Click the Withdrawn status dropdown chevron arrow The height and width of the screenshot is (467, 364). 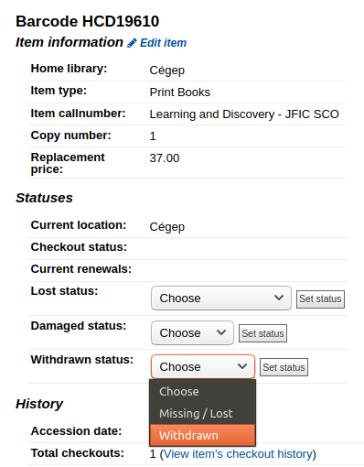[x=242, y=366]
